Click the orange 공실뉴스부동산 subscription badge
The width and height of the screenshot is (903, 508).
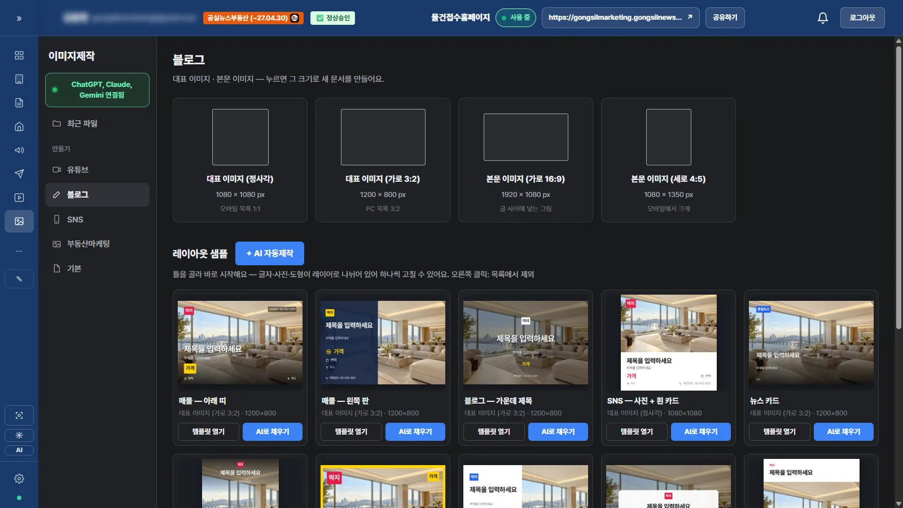click(x=253, y=18)
